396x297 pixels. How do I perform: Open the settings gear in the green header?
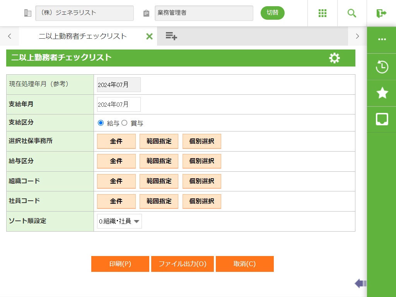tap(334, 58)
